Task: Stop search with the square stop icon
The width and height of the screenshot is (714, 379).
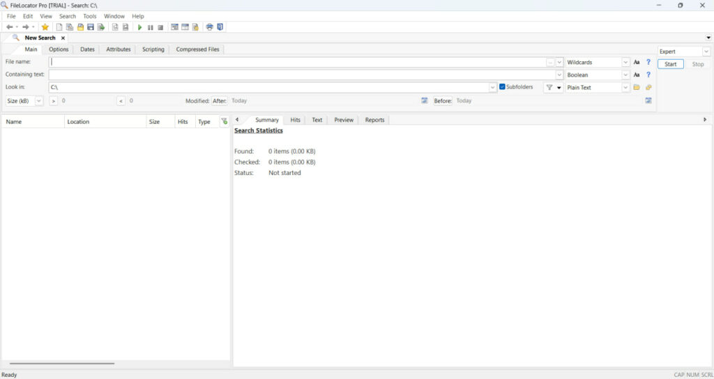Action: (x=160, y=27)
